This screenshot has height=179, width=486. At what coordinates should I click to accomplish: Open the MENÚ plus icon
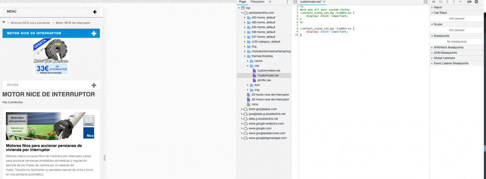95,12
